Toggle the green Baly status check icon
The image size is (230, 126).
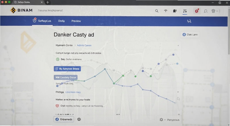click(58, 59)
